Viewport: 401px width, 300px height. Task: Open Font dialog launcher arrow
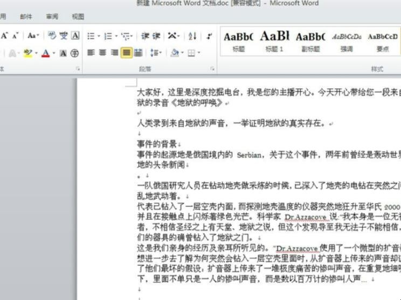coord(78,69)
